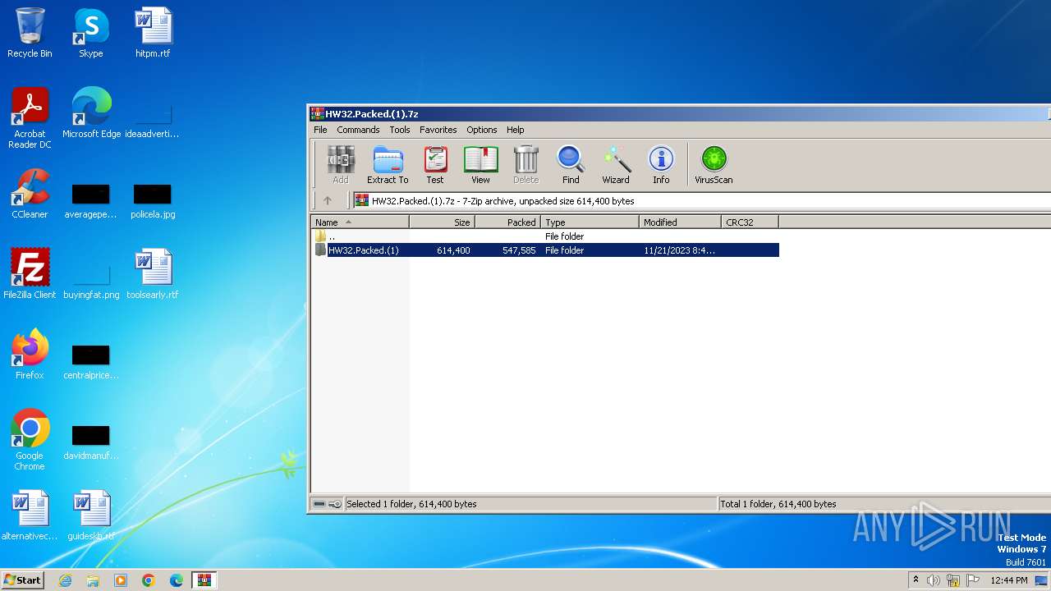Go up one level with arrow button

327,200
